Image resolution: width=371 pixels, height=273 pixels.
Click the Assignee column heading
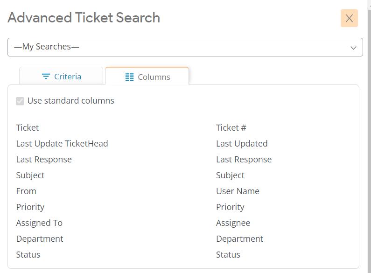pyautogui.click(x=233, y=223)
